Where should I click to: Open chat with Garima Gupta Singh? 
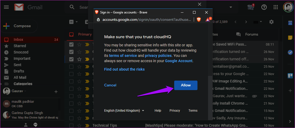point(30,115)
